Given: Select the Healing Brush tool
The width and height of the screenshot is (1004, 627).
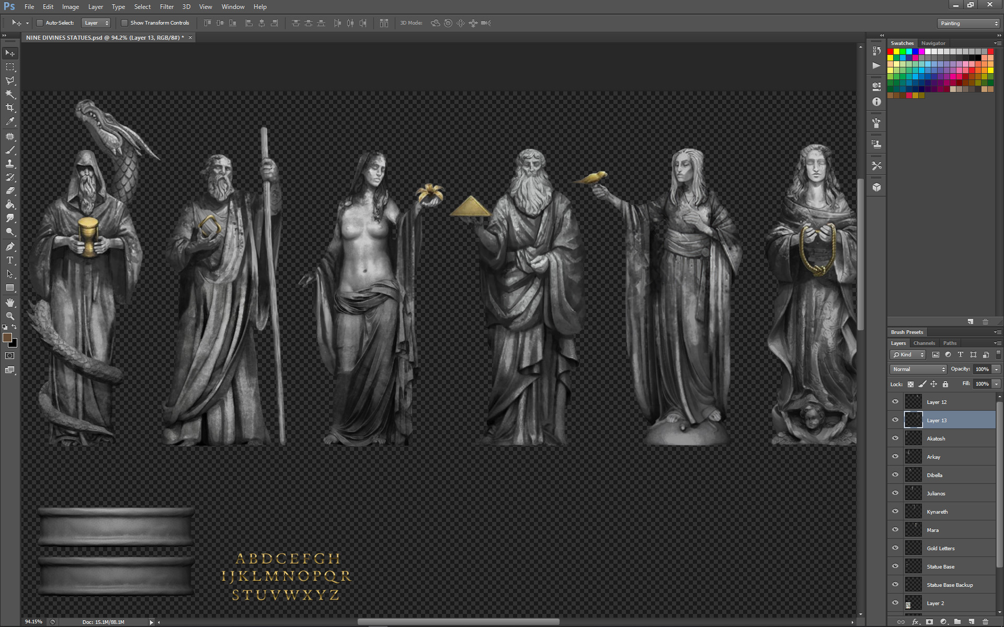Looking at the screenshot, I should pos(10,136).
